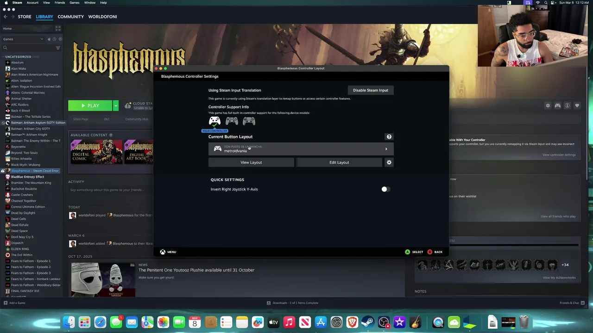The width and height of the screenshot is (593, 333).
Task: Click the View Layout button
Action: click(251, 162)
